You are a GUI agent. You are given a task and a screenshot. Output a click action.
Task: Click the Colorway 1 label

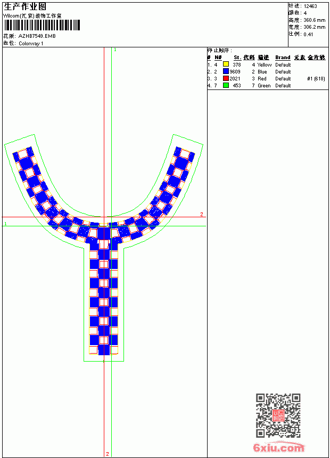31,44
